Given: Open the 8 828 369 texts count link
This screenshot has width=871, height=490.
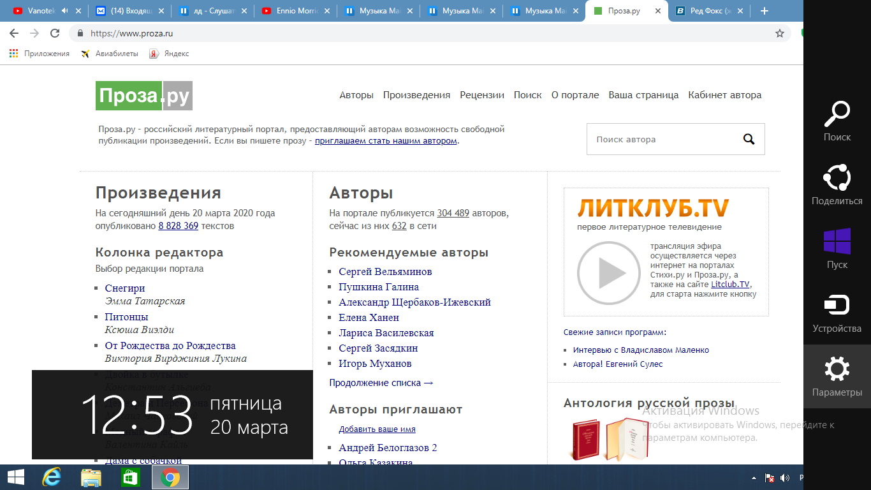Looking at the screenshot, I should coord(179,226).
